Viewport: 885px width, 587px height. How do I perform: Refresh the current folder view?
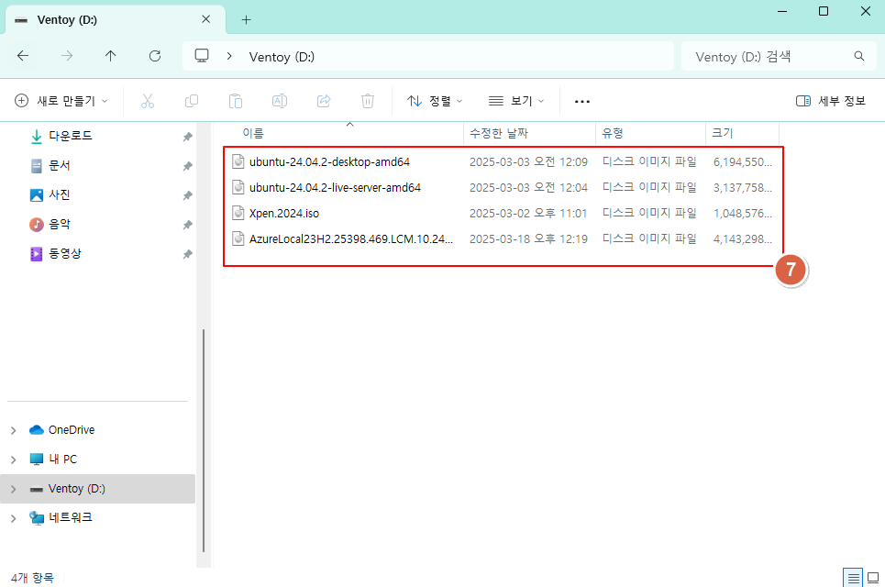tap(155, 56)
